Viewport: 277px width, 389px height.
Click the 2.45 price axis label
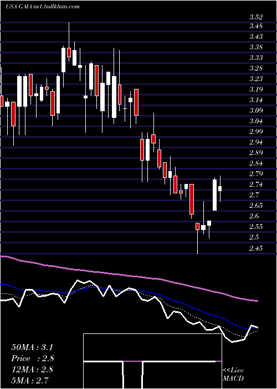256,248
